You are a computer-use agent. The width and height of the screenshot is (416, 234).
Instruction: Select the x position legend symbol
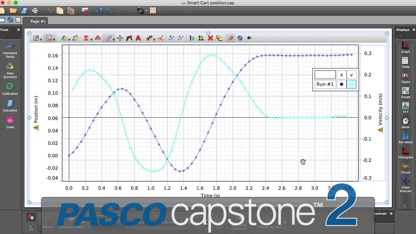tap(341, 84)
